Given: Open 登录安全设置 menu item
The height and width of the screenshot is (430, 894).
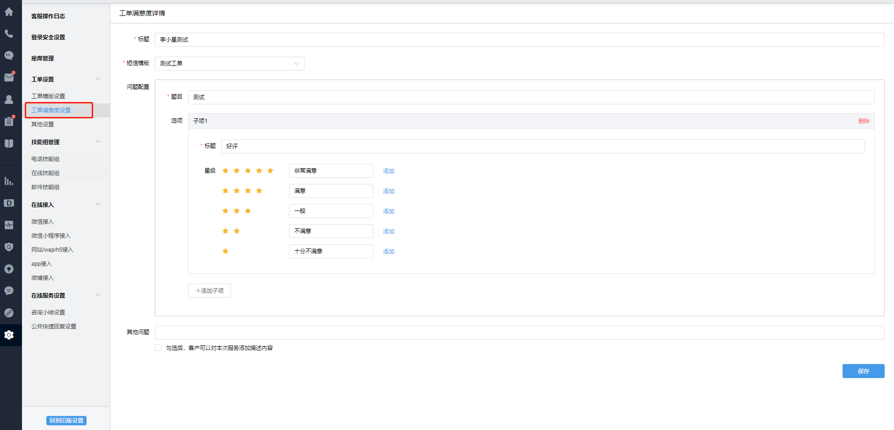Looking at the screenshot, I should (48, 37).
